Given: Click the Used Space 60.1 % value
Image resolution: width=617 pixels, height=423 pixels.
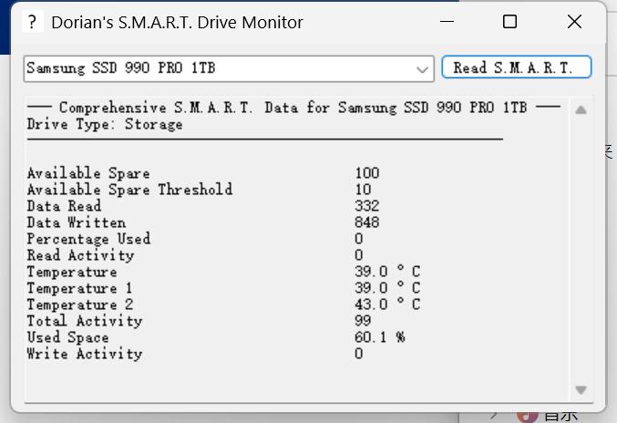Looking at the screenshot, I should click(380, 337).
